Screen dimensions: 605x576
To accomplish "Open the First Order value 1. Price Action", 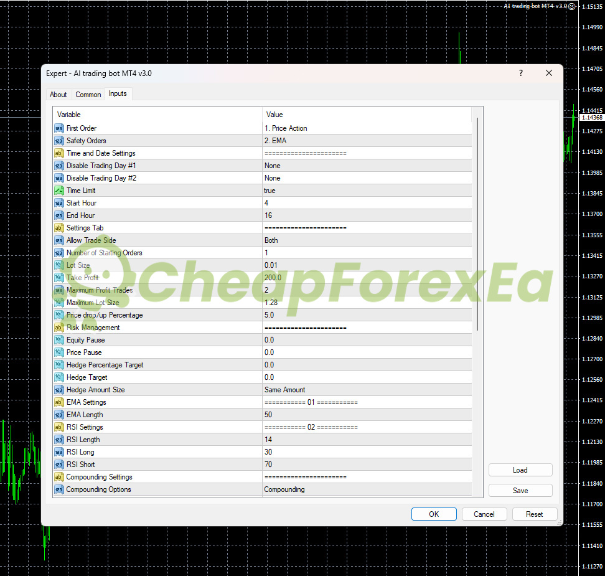I will coord(367,128).
